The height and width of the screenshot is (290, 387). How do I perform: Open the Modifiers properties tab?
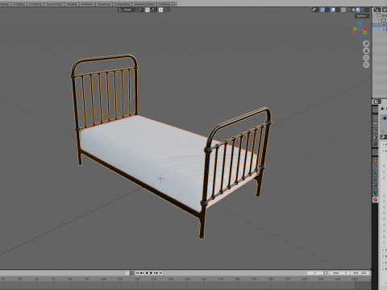pos(376,167)
